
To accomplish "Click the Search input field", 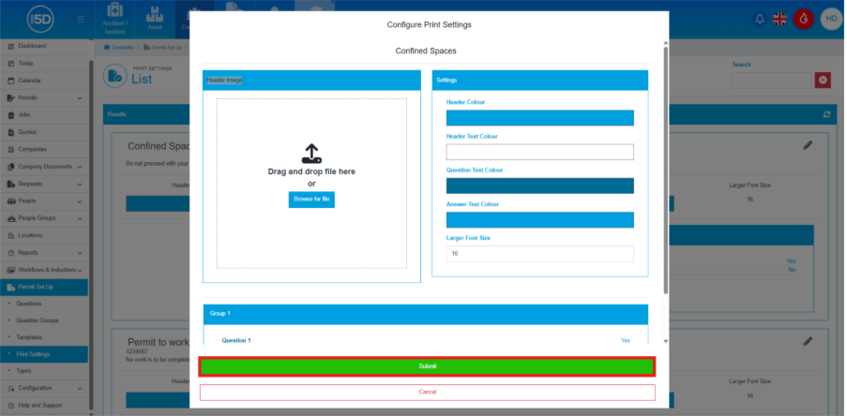I will point(771,81).
